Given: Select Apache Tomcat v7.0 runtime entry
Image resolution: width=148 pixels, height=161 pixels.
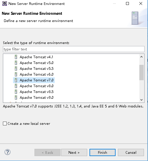Looking at the screenshot, I should coord(34,80).
